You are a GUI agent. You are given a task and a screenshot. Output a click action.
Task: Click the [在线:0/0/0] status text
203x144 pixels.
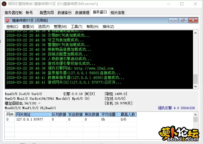tap(115, 99)
